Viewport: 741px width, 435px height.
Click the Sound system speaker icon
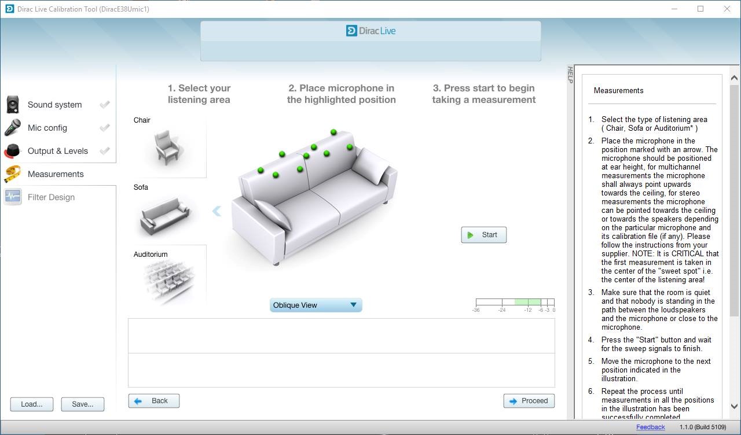coord(13,105)
